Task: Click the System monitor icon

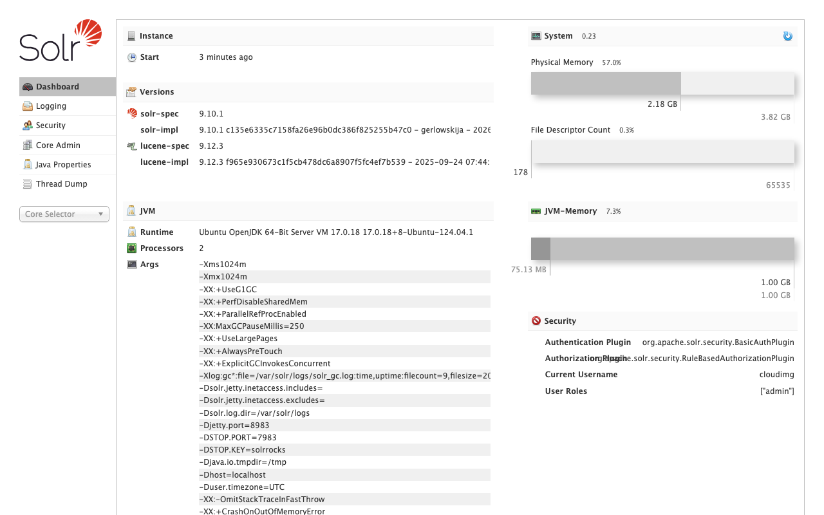Action: (x=536, y=36)
